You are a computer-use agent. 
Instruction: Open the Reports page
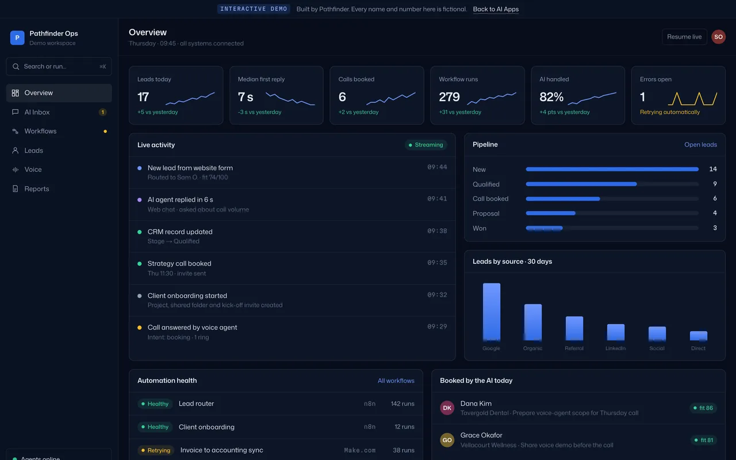coord(59,189)
